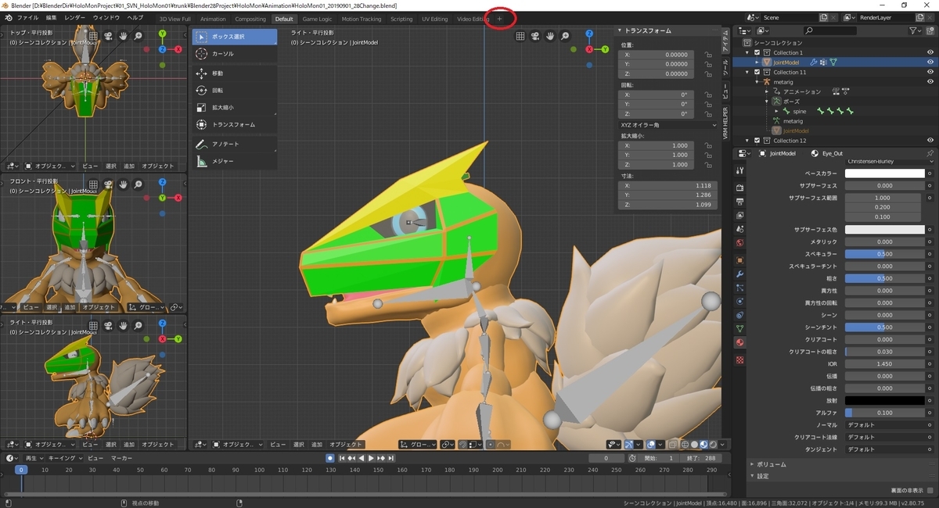Hide JointModel with its eye icon
Viewport: 939px width, 508px height.
tap(930, 63)
